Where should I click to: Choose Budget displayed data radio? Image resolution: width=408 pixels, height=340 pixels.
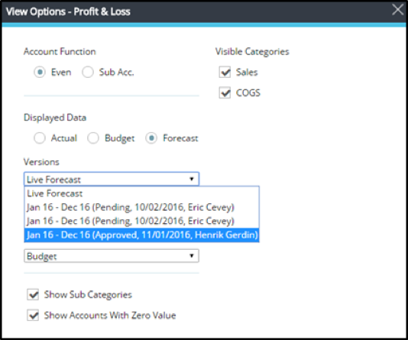93,138
